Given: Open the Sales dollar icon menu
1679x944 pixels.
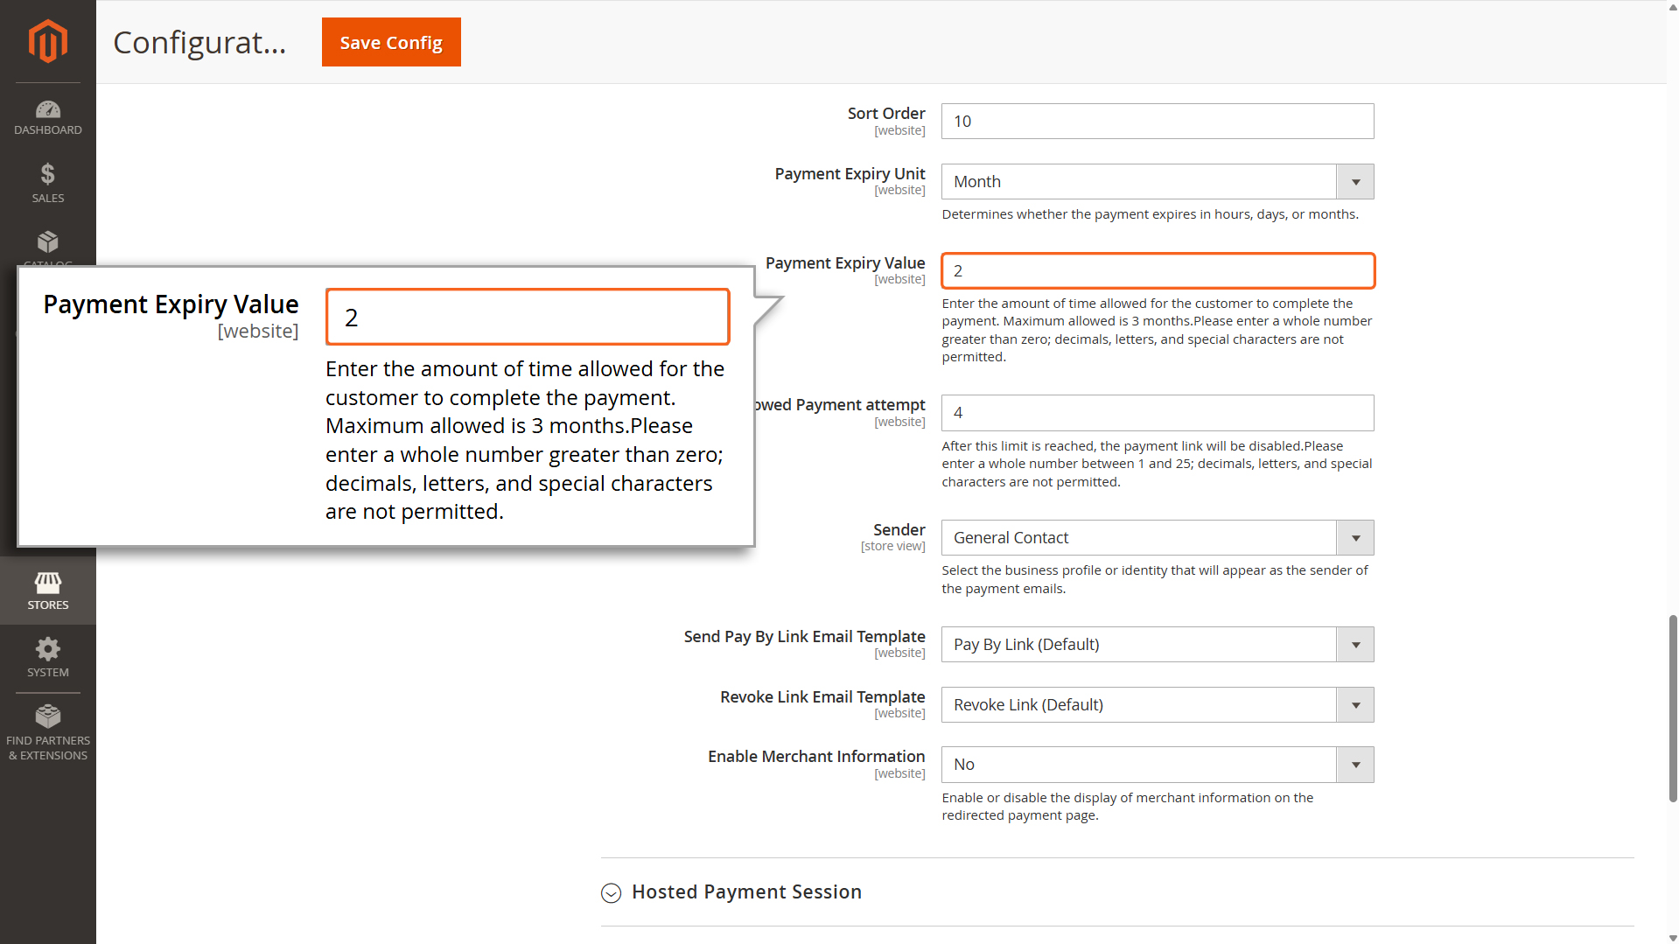Looking at the screenshot, I should (x=47, y=175).
